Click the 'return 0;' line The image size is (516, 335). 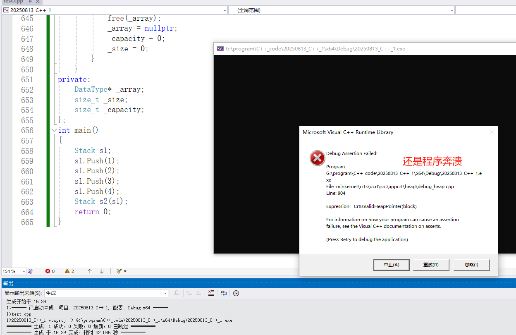[x=93, y=212]
